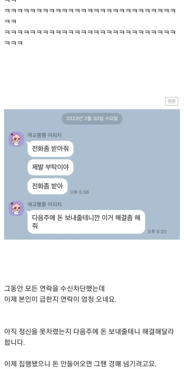
Task: Tap the 원본 button above the chat image
Action: 172,101
